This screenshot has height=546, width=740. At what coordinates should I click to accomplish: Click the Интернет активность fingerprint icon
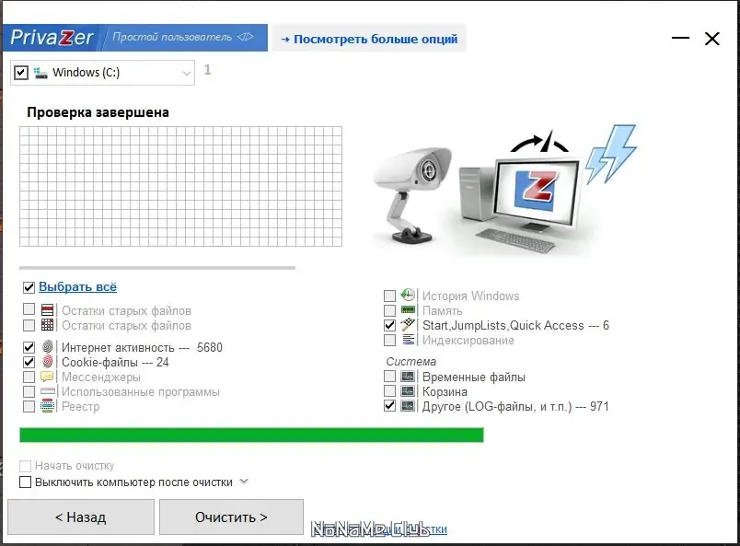[x=47, y=347]
